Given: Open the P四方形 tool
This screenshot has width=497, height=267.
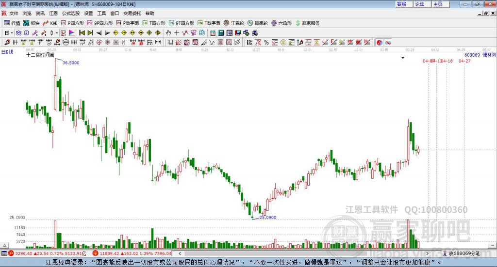Looking at the screenshot, I should (x=72, y=23).
